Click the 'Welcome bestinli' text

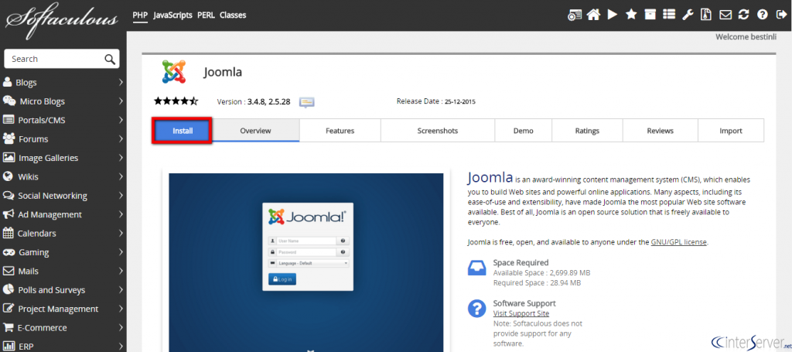pos(746,37)
